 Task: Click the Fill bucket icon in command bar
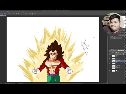[x=17, y=14]
